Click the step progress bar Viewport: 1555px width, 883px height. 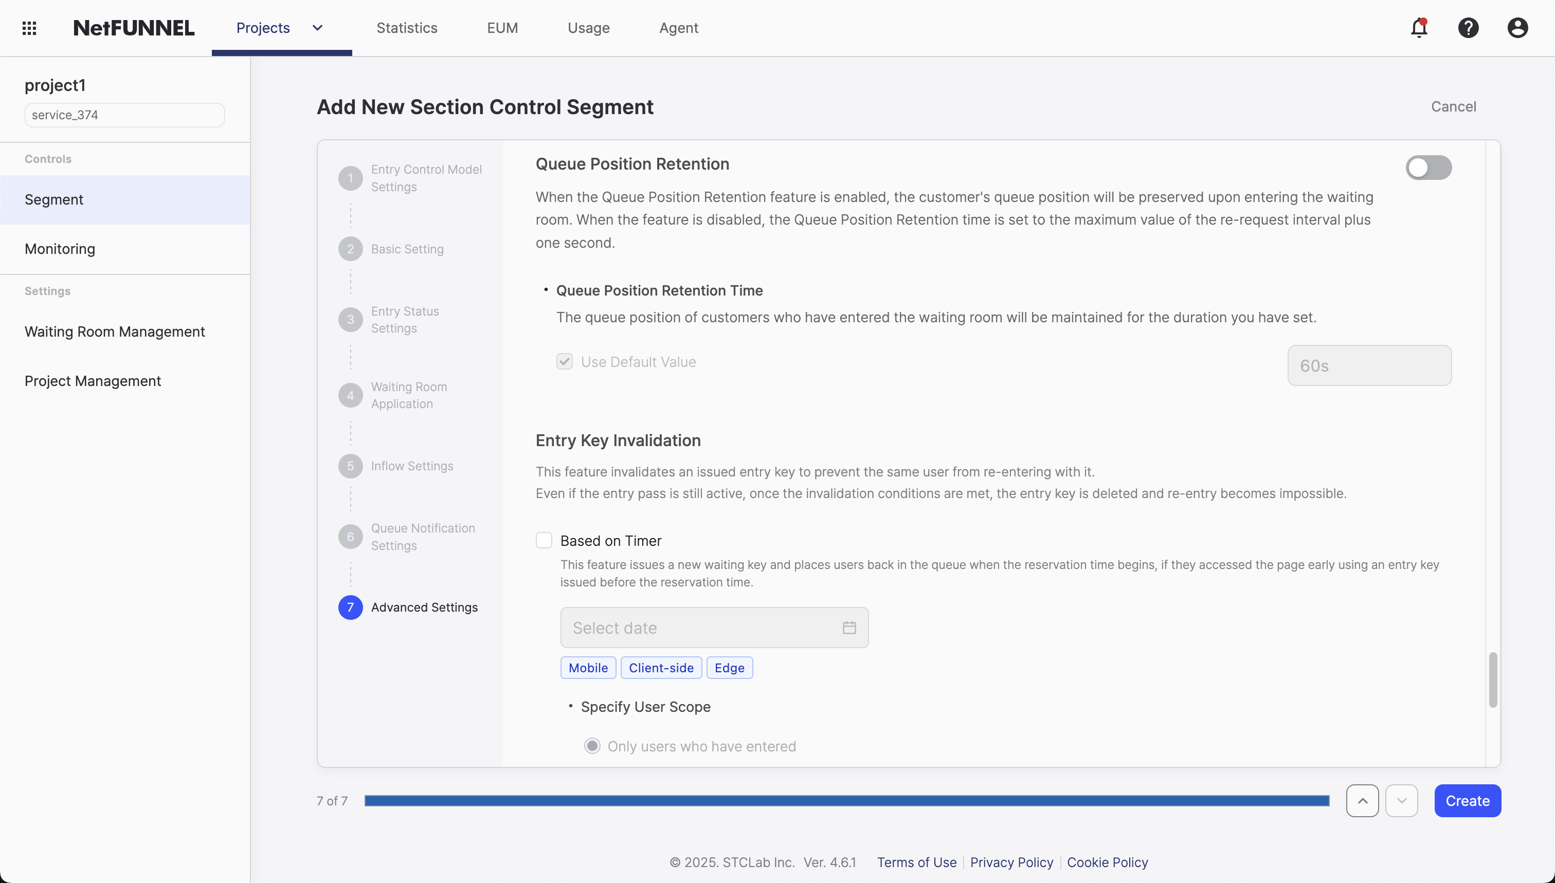(846, 801)
